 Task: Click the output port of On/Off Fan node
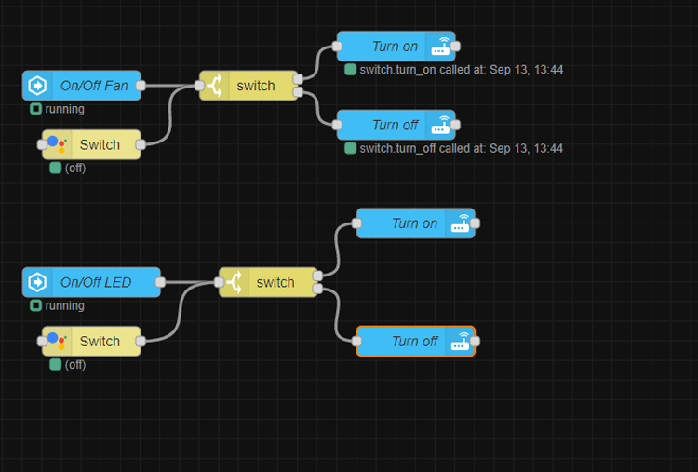141,86
